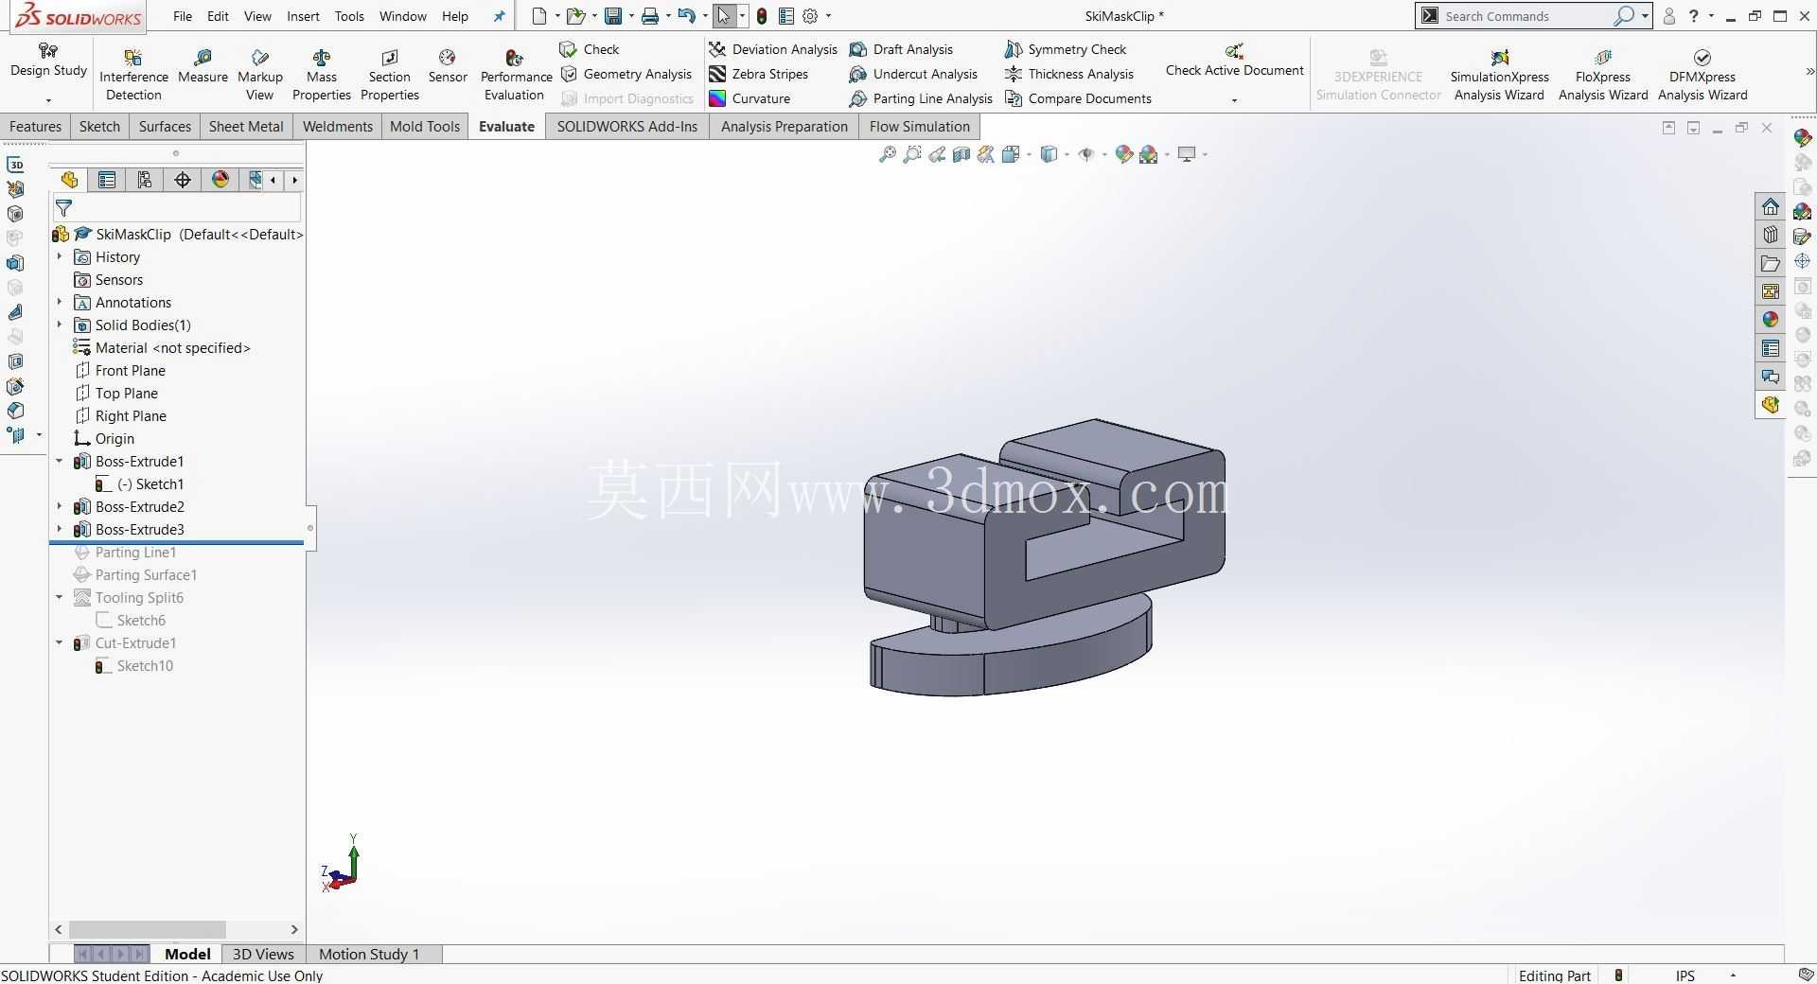Collapse the Cut-Extrude1 feature
This screenshot has width=1817, height=984.
60,642
